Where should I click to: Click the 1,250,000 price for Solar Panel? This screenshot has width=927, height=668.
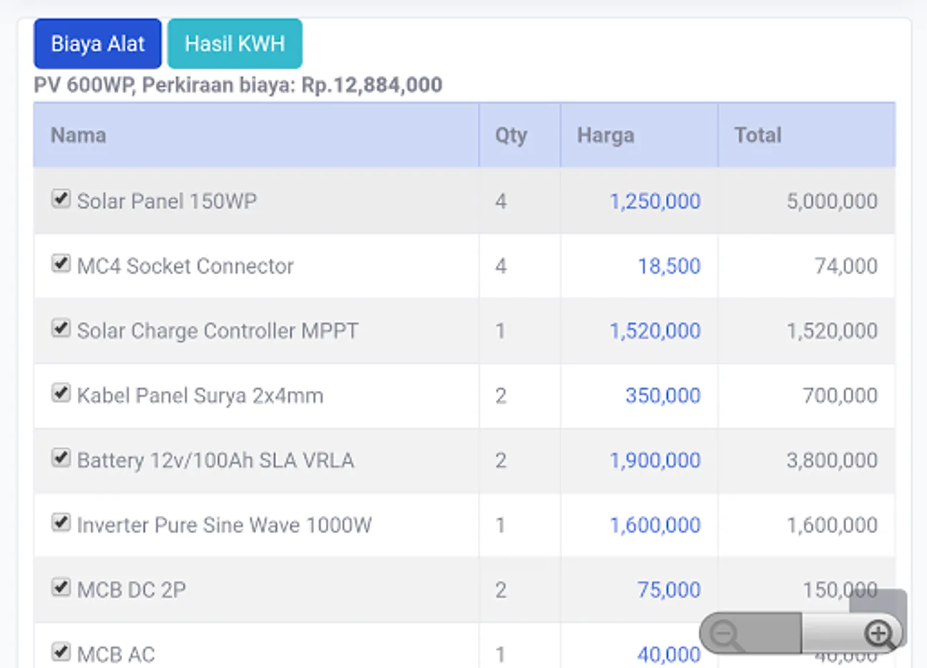coord(655,201)
